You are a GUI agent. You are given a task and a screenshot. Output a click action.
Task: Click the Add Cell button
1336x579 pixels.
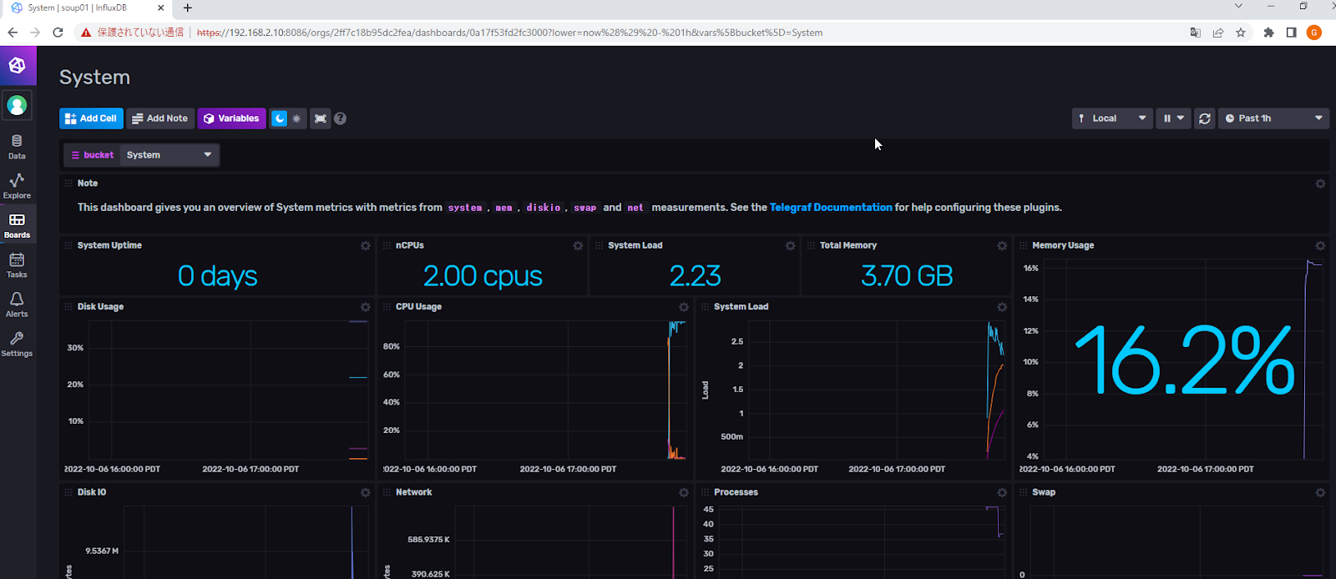91,118
